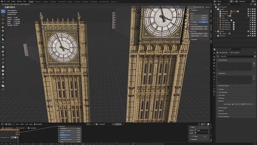Toggle eye icon of last outliner row
This screenshot has height=145, width=257.
[x=250, y=36]
